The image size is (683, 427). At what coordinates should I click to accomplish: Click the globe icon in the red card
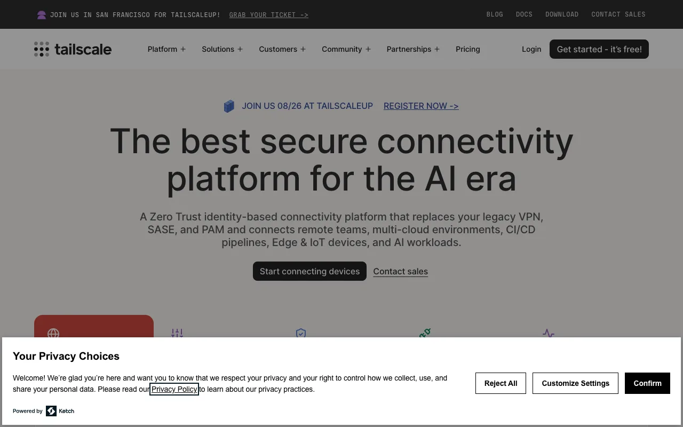click(x=53, y=333)
